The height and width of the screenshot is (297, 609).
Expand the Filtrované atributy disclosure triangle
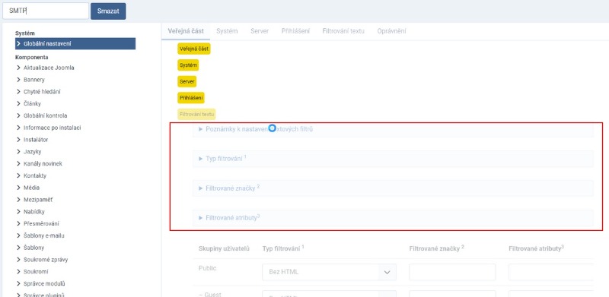click(201, 218)
